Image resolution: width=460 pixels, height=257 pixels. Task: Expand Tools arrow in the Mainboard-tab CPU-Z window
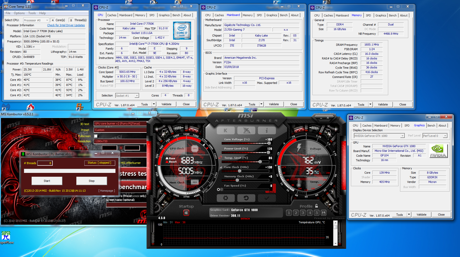tap(261, 104)
